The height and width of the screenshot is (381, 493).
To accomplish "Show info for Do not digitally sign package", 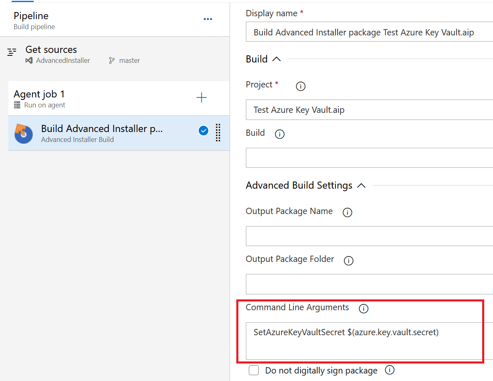I will 390,370.
